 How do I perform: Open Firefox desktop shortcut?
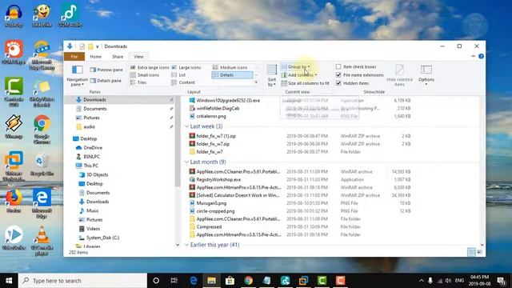tap(14, 201)
